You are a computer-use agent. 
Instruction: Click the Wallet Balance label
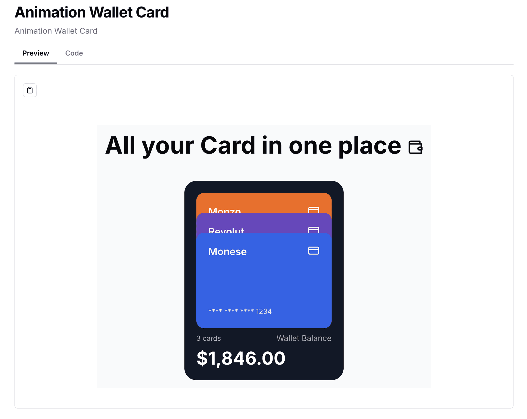point(304,338)
